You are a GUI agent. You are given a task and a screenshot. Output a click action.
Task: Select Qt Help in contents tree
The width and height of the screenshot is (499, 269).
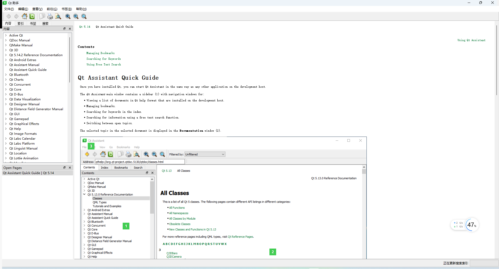tap(15, 129)
